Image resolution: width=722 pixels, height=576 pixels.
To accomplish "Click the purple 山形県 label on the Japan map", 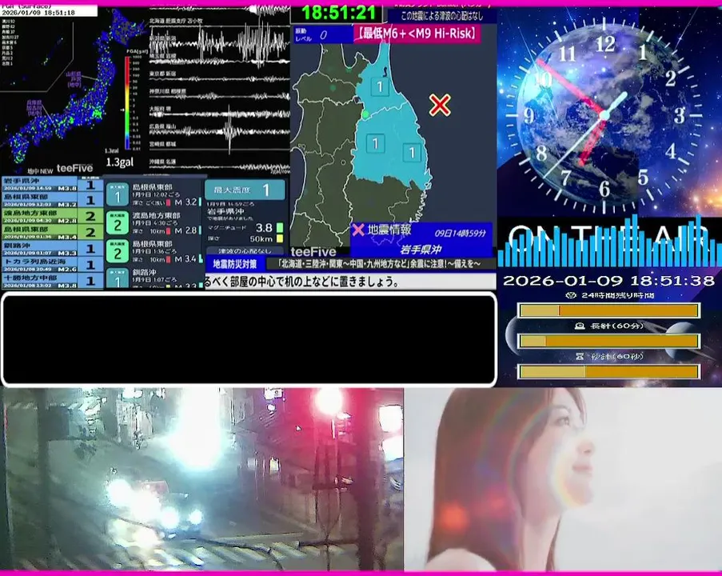I will coord(74,78).
